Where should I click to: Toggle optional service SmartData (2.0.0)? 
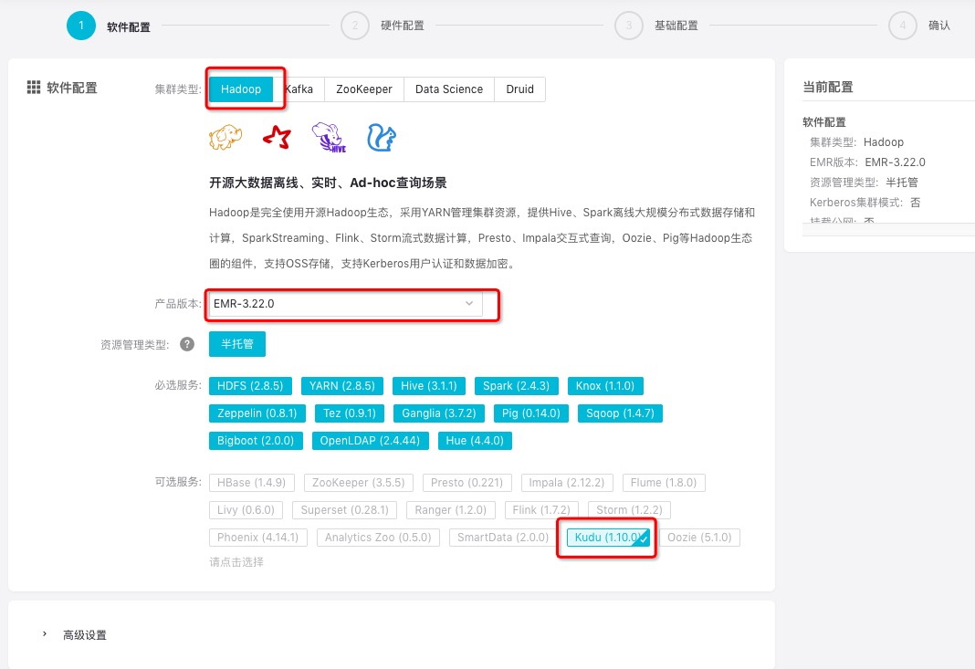[503, 538]
